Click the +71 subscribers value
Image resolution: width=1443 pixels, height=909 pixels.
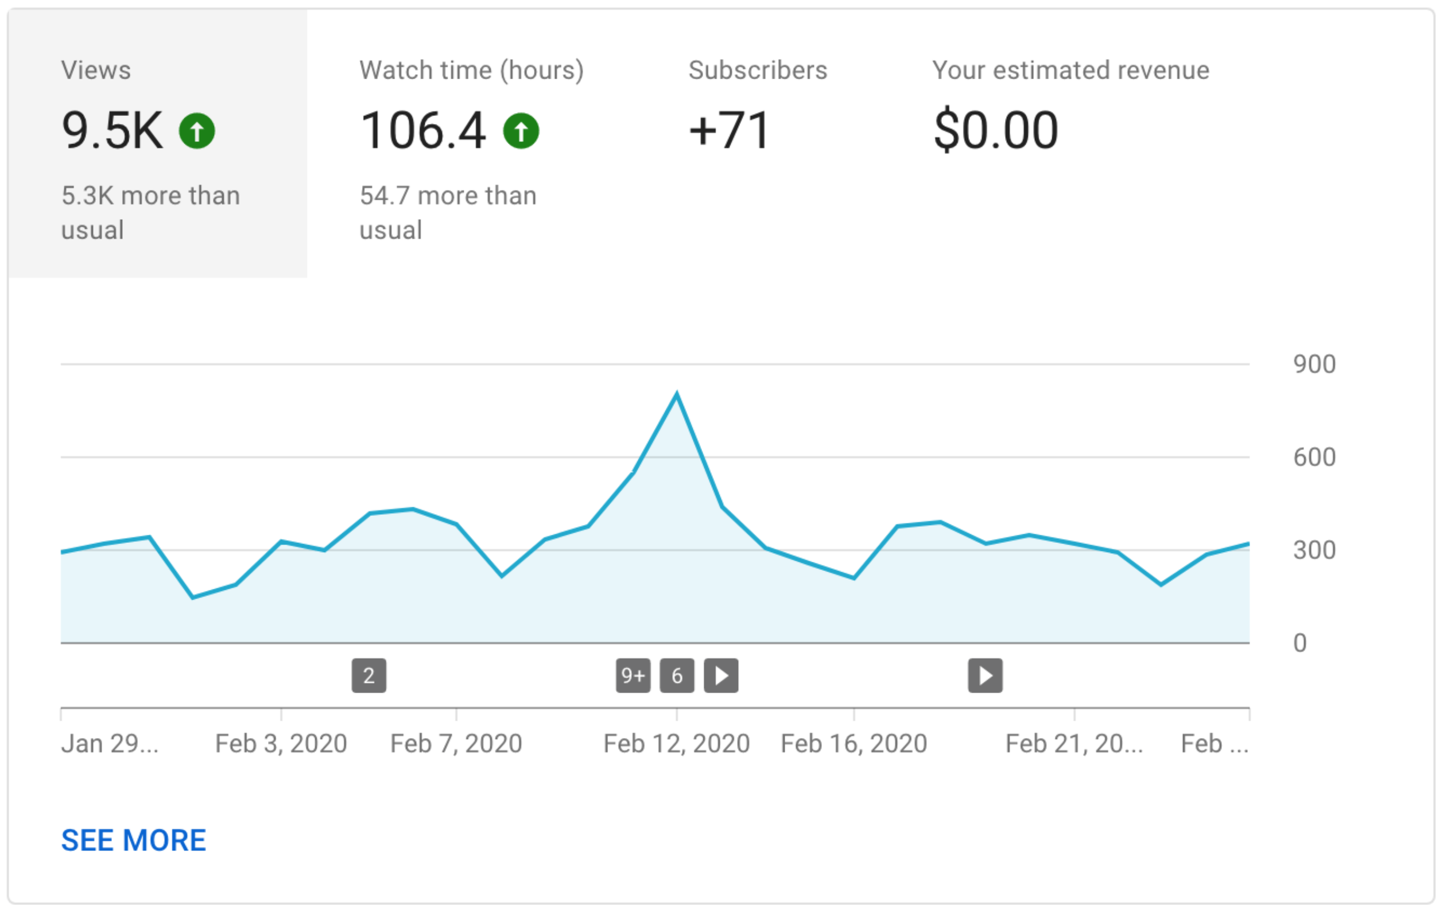coord(730,131)
